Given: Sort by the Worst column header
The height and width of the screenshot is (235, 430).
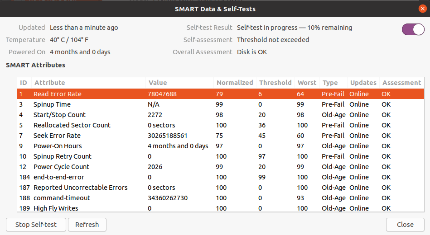Looking at the screenshot, I should [307, 83].
